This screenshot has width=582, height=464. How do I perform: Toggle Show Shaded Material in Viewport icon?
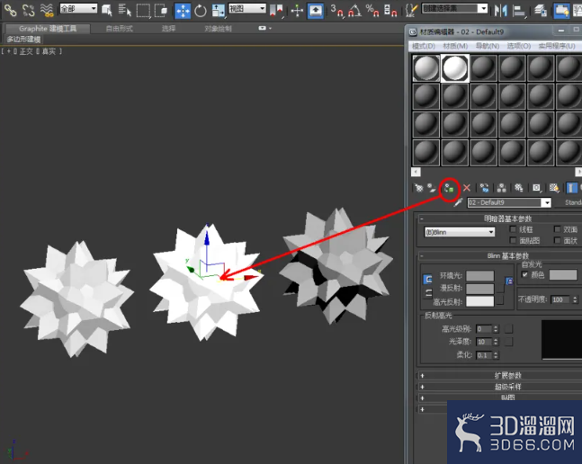tap(554, 188)
